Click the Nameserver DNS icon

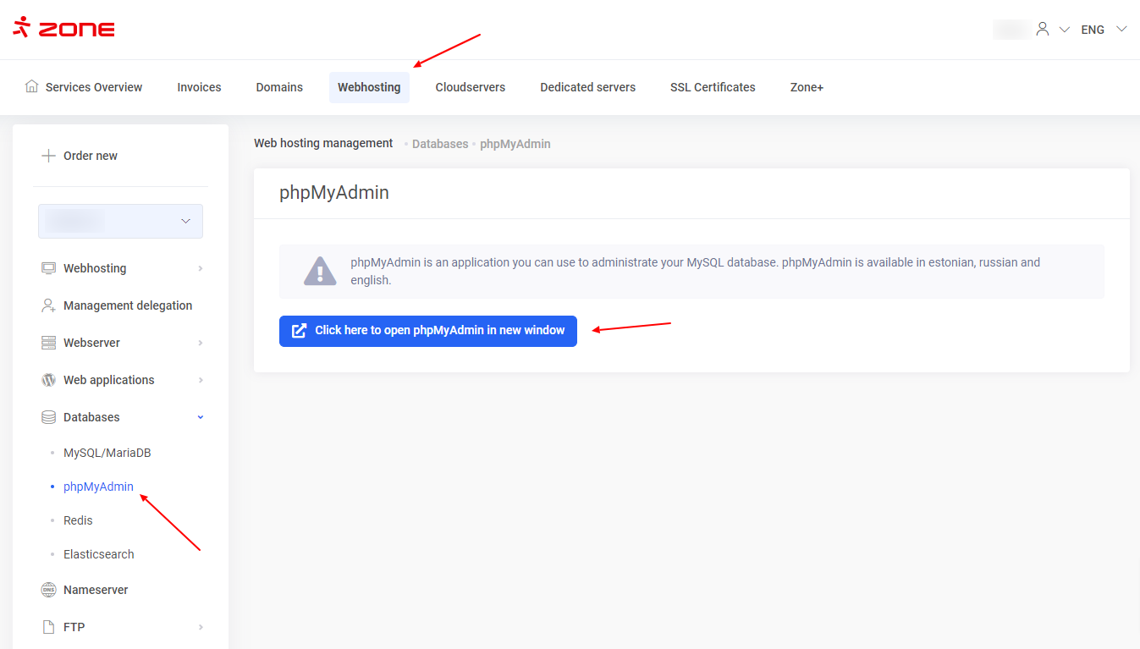(48, 590)
